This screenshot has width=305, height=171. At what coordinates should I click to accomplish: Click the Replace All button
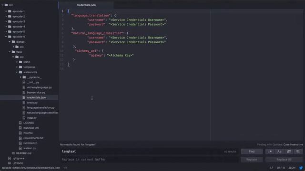pos(284,160)
